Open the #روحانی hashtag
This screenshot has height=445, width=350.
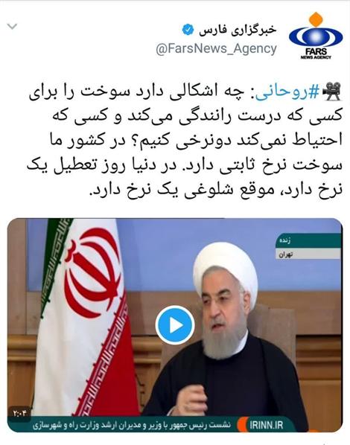coord(287,93)
